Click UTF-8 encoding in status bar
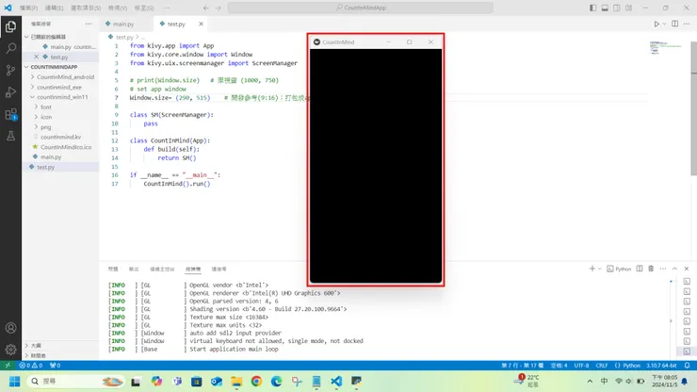 coord(581,365)
